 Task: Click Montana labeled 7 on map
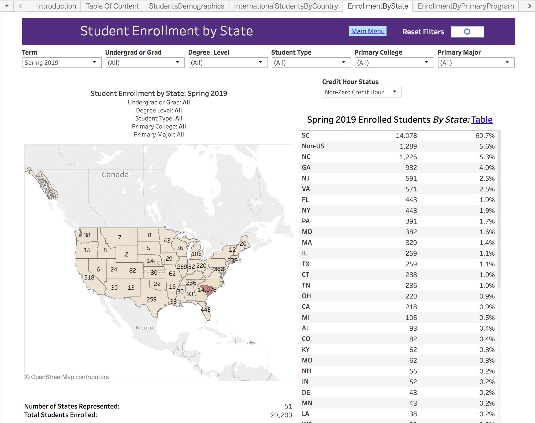120,237
